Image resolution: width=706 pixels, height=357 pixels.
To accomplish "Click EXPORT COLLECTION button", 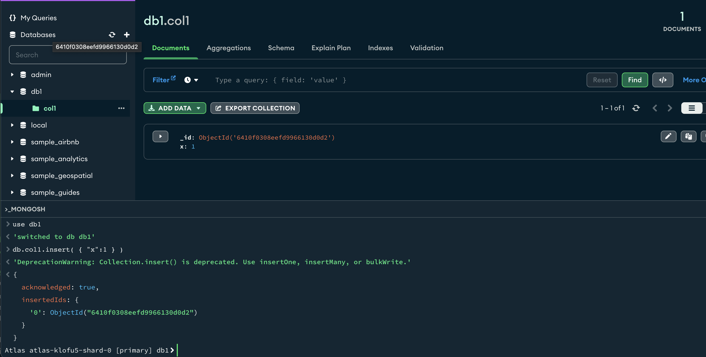I will click(x=255, y=108).
